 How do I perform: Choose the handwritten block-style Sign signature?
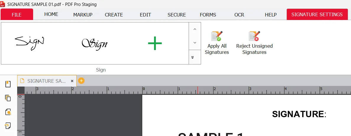[30, 43]
